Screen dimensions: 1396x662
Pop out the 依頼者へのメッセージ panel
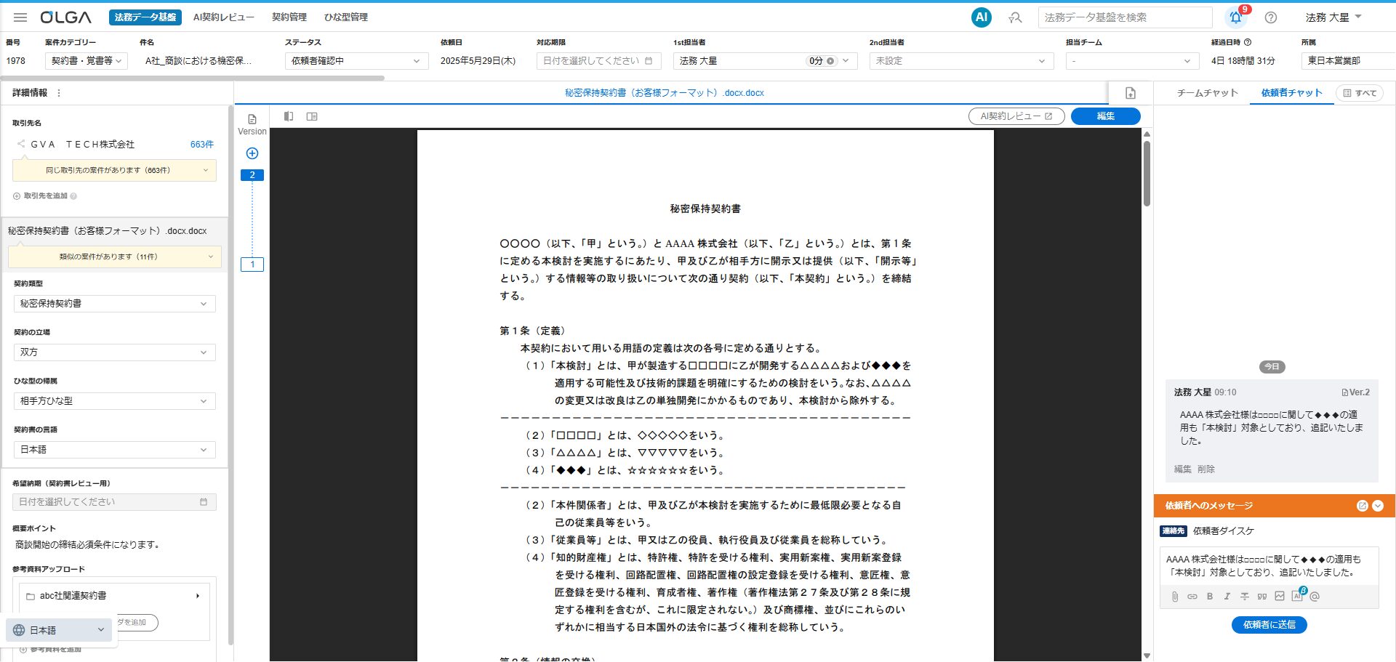point(1362,506)
